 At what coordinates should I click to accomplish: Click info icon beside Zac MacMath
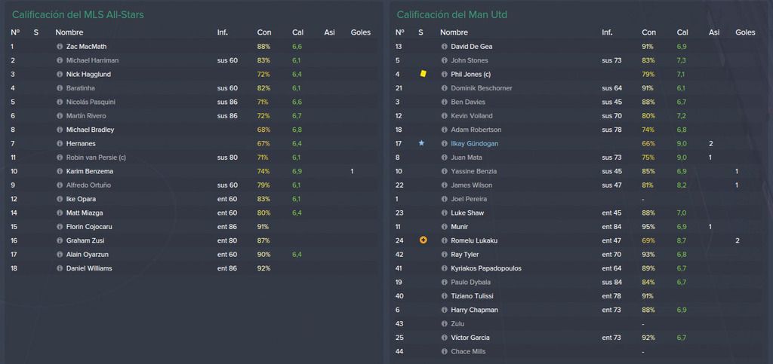(x=60, y=47)
